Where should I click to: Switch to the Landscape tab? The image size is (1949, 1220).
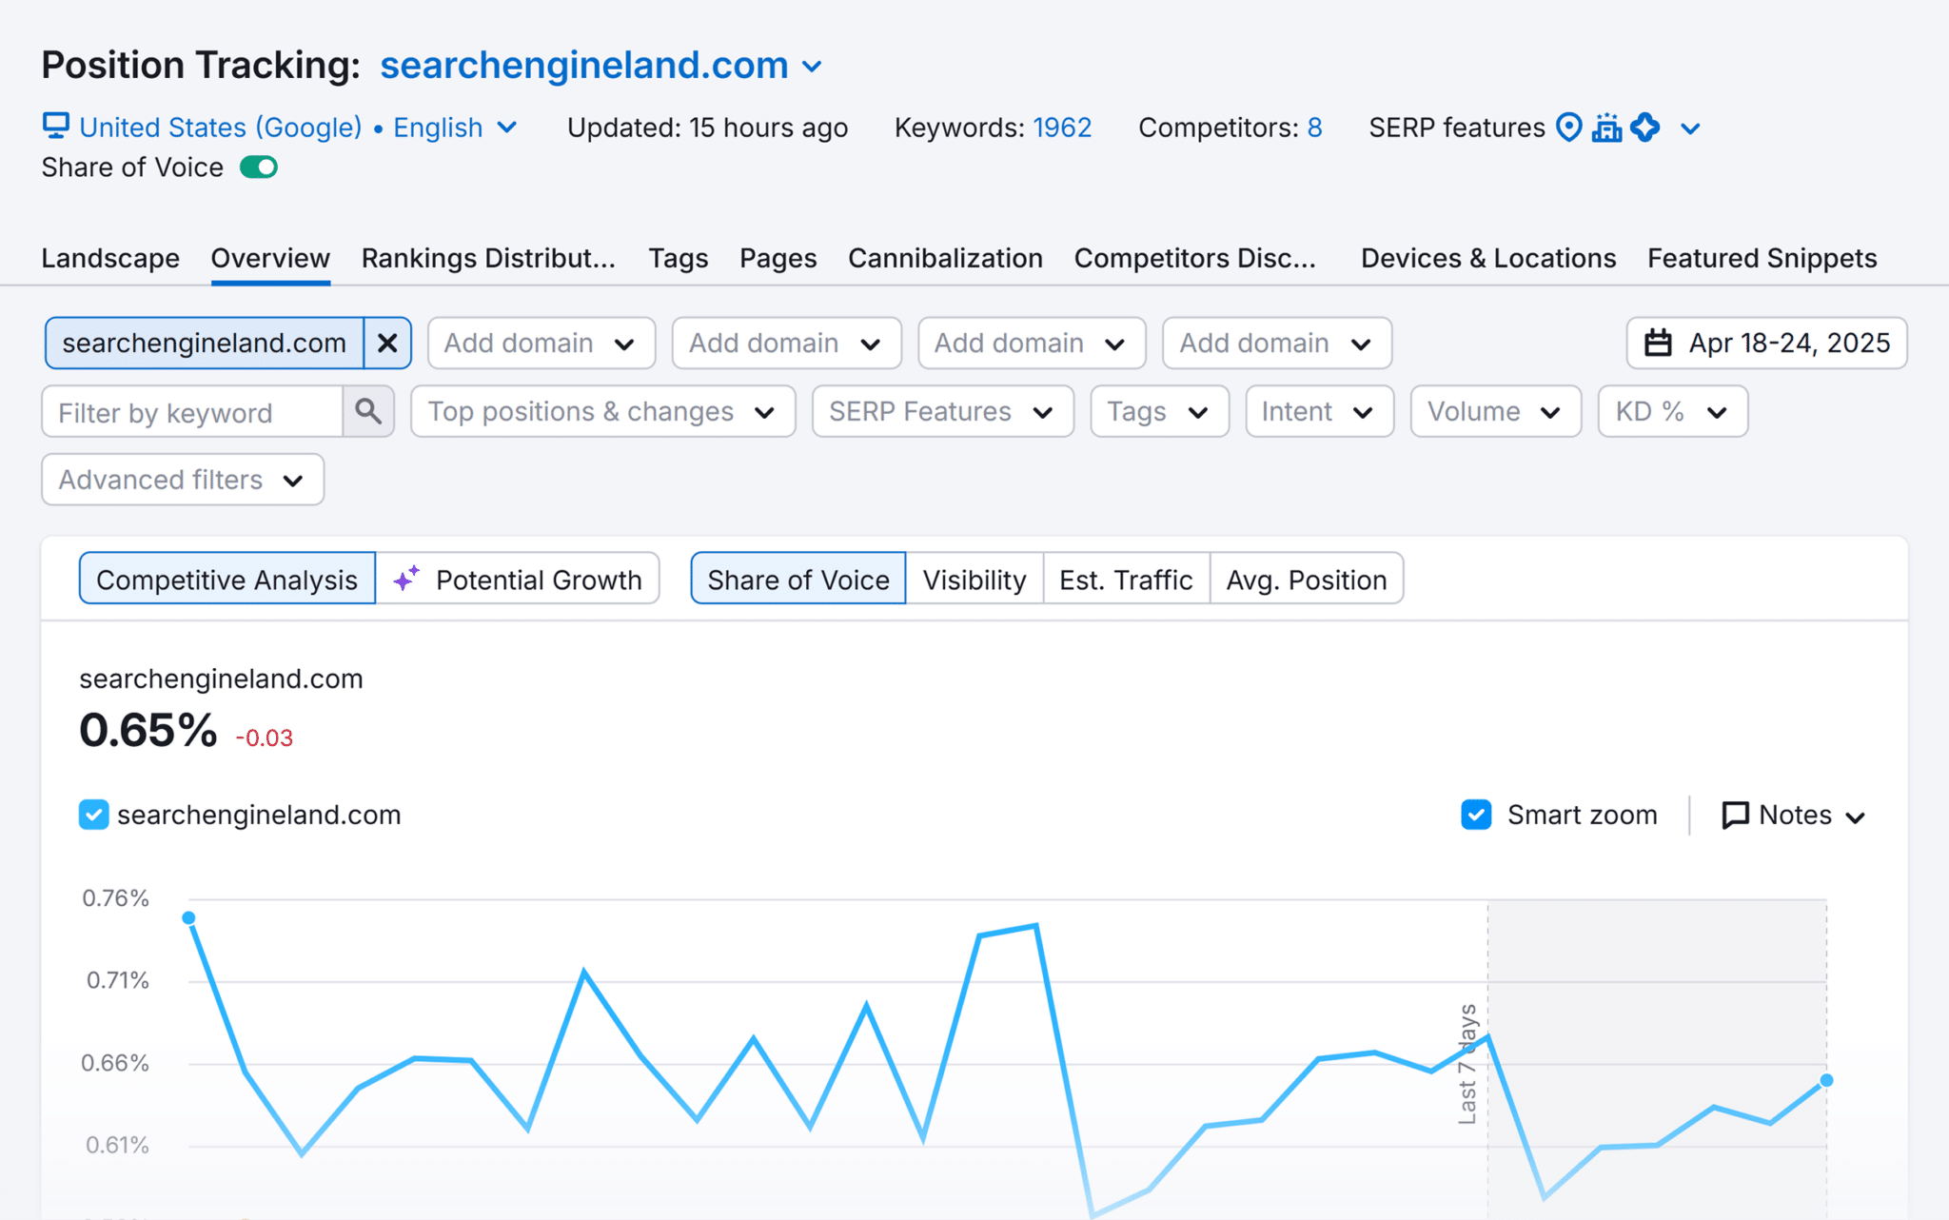(x=110, y=258)
